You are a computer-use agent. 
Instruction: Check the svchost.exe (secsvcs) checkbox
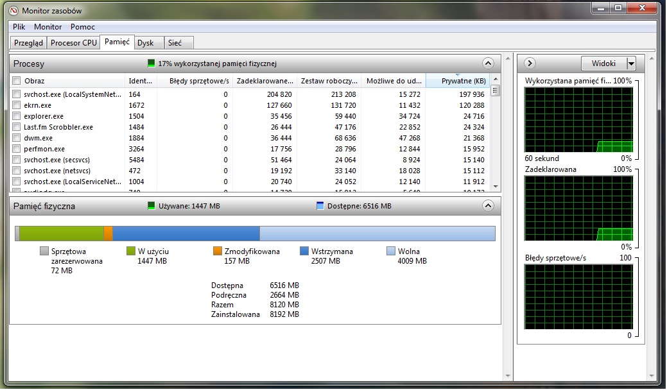17,160
